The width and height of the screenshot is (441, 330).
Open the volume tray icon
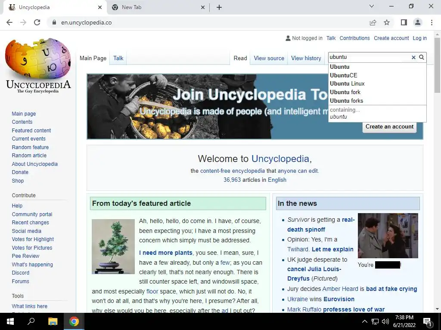coord(385,321)
